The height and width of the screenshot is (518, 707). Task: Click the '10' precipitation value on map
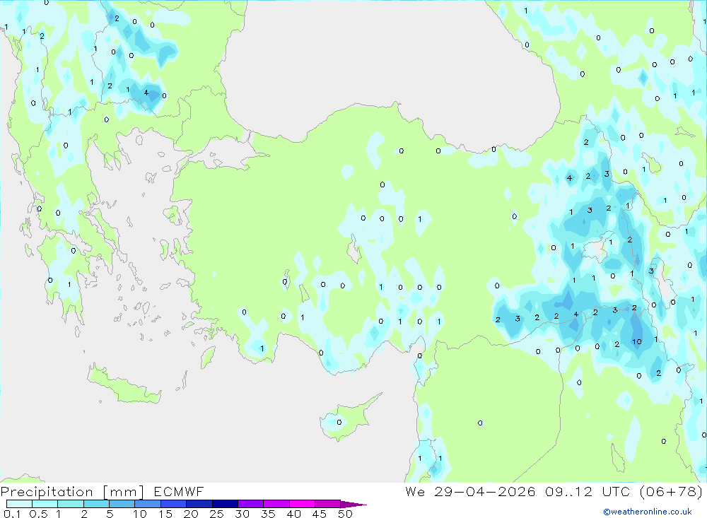pyautogui.click(x=637, y=342)
